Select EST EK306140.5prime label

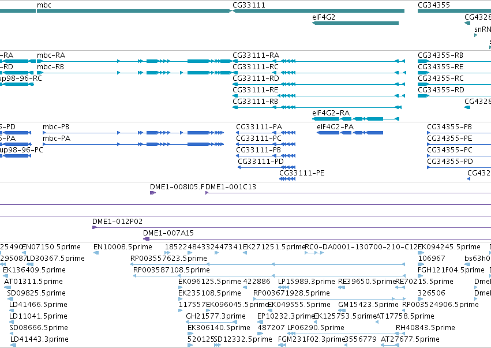[x=219, y=328]
